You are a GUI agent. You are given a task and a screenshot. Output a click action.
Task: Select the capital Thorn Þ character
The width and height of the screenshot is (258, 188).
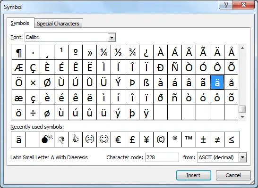[132, 82]
